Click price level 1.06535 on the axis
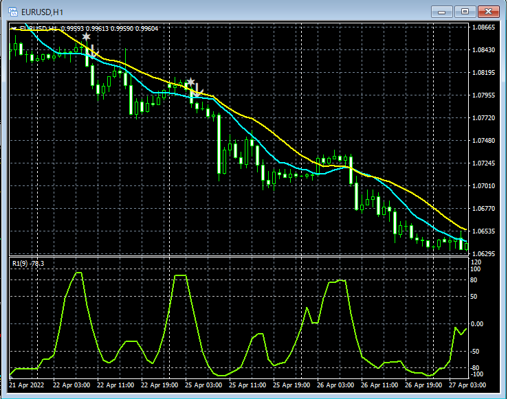 point(484,231)
